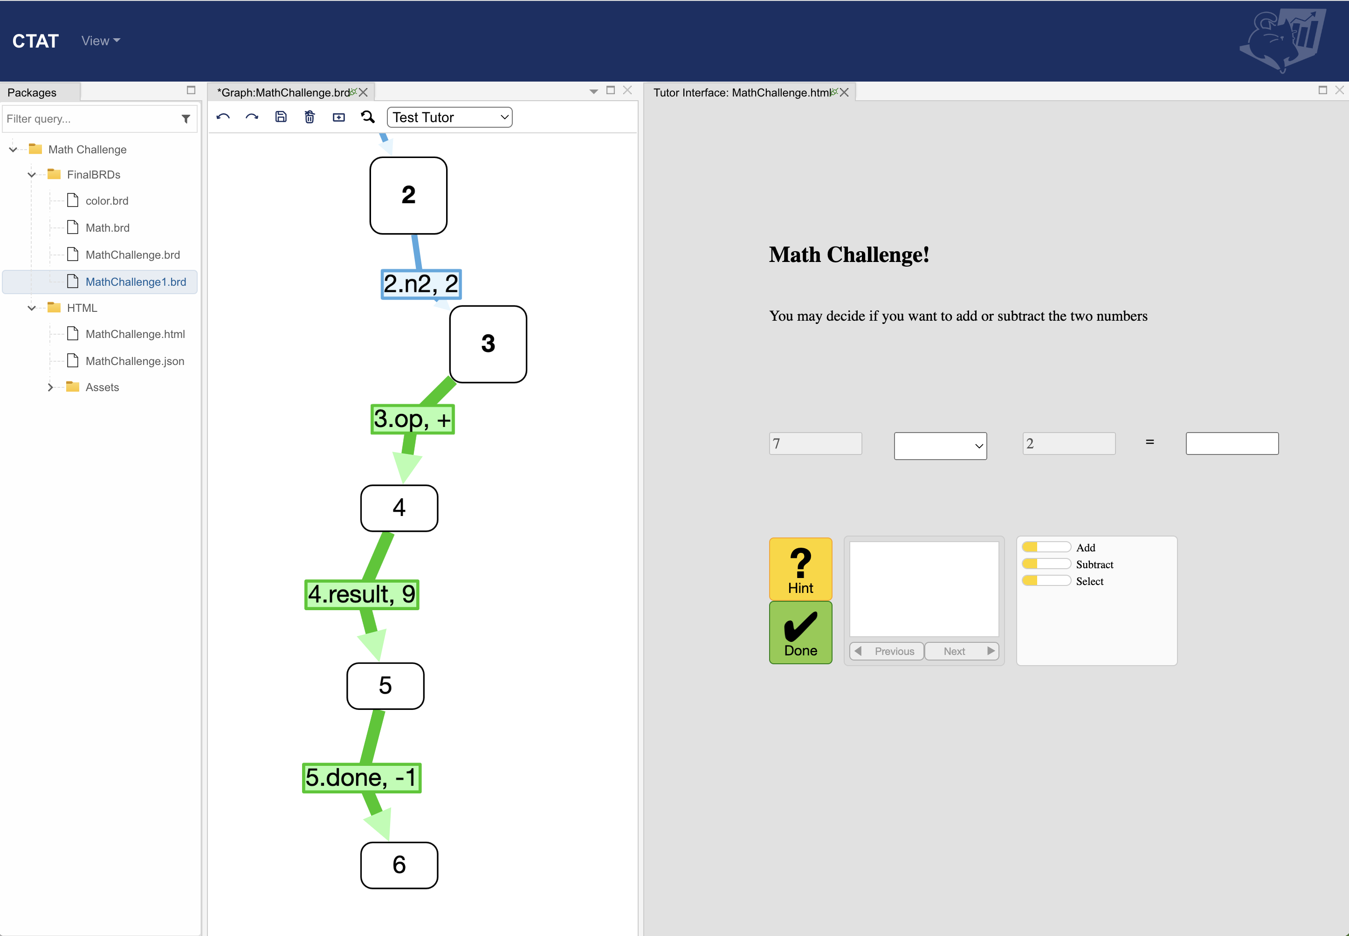The width and height of the screenshot is (1349, 936).
Task: Open the View menu
Action: point(100,41)
